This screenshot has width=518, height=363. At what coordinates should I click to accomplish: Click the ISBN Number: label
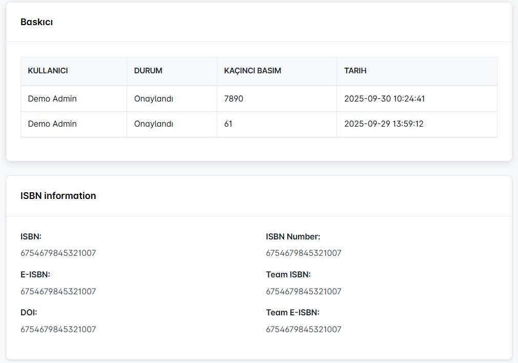(x=293, y=236)
